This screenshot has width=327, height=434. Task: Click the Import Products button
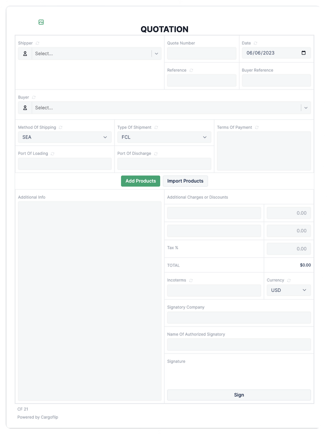point(185,181)
